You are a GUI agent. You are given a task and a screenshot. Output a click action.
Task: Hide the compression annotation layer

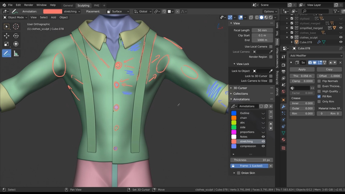tap(263, 146)
